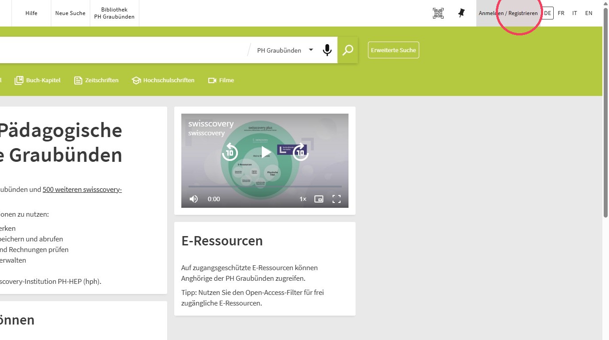Skip forward video 10 seconds

click(301, 152)
